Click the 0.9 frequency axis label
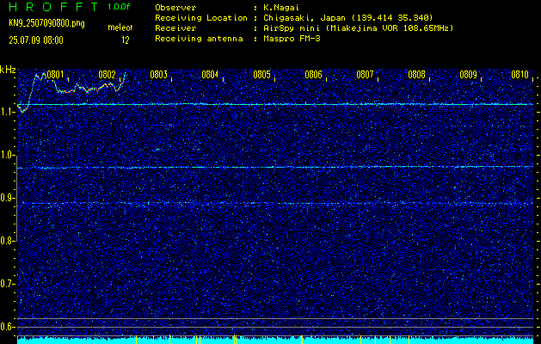This screenshot has height=344, width=541. (x=7, y=198)
